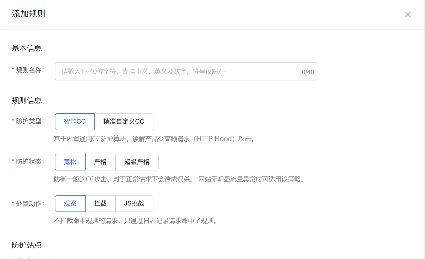Select 观察 as the disposal action

tap(70, 203)
